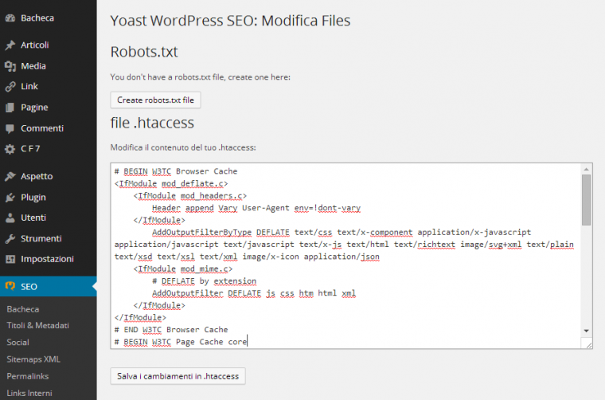The height and width of the screenshot is (400, 605).
Task: Open SEO submenu Bacheca
Action: point(23,309)
